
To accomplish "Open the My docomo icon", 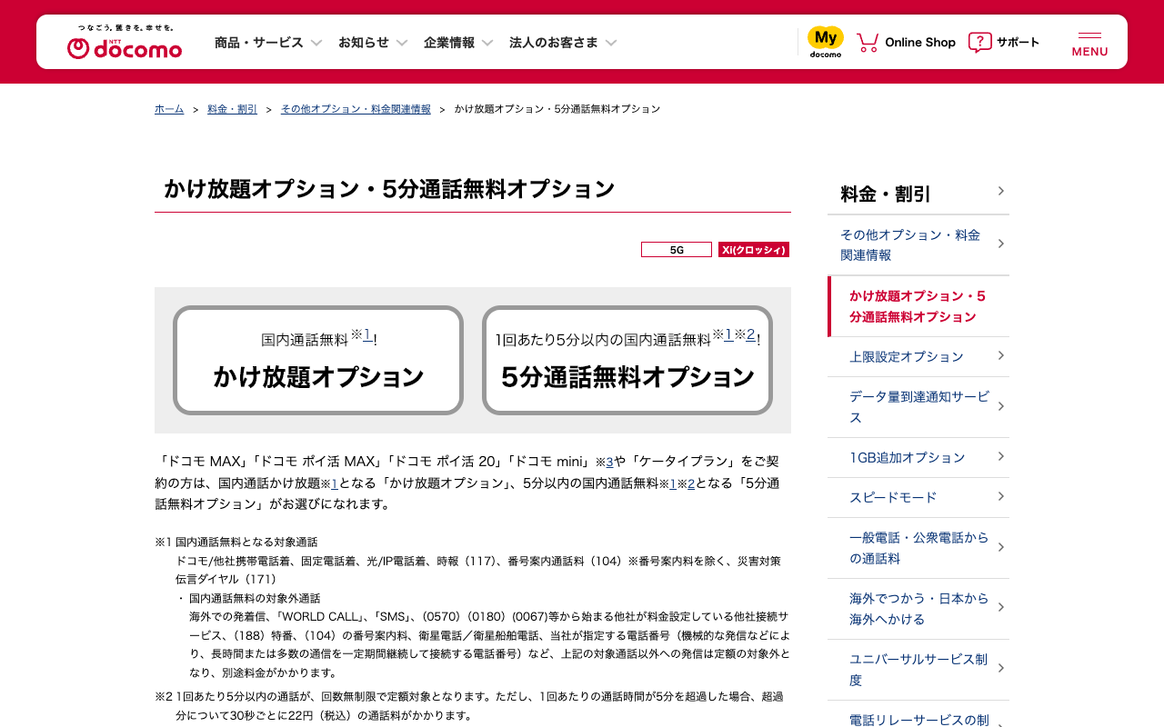I will (x=826, y=42).
